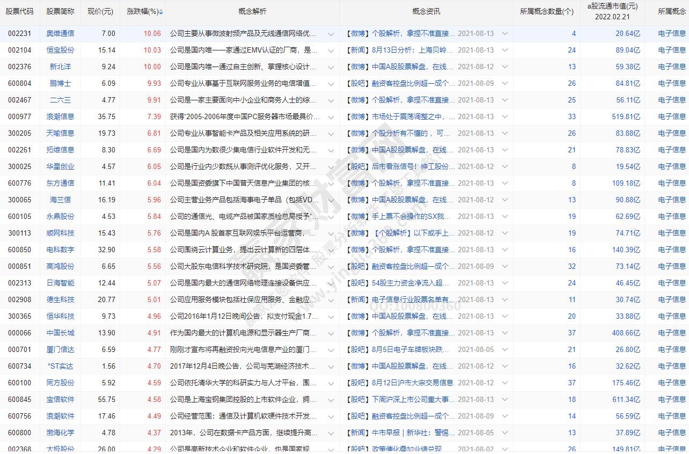
Task: Click the 股票代码 column header
Action: 19,11
